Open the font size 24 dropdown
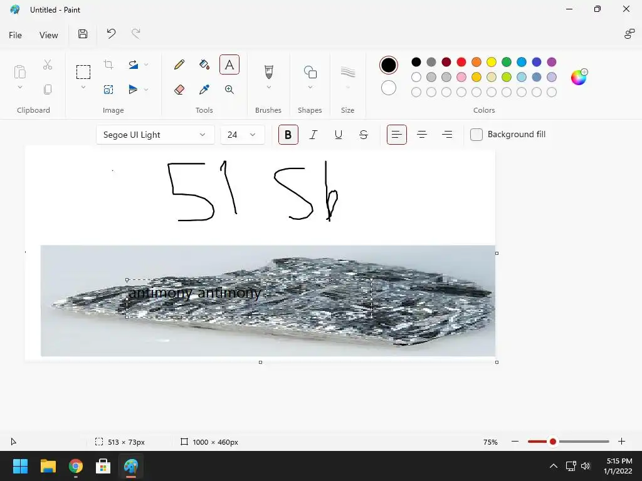This screenshot has height=481, width=642. (x=243, y=135)
